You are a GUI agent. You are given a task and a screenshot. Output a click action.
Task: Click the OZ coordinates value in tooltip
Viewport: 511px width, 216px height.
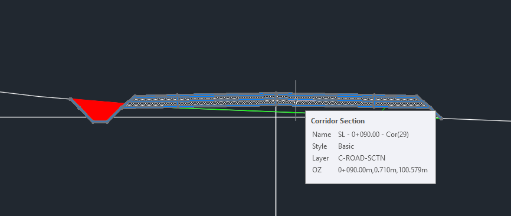coord(383,170)
